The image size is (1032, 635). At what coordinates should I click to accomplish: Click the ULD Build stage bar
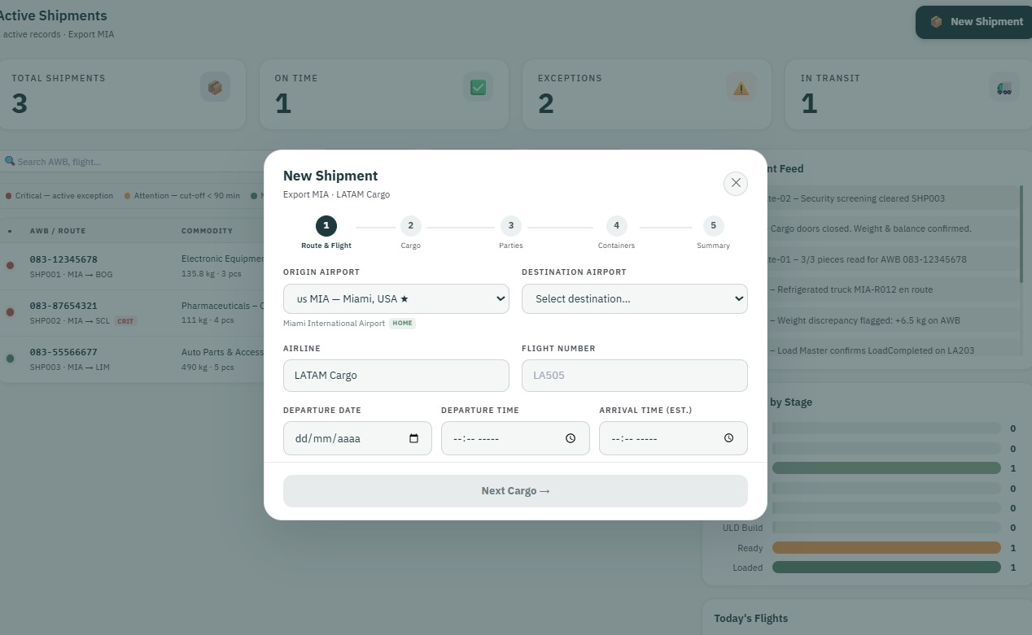click(886, 528)
